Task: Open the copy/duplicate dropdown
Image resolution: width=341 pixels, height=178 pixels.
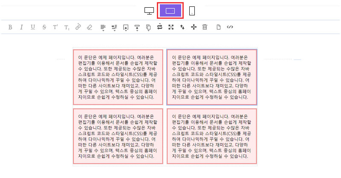Action: point(148,27)
